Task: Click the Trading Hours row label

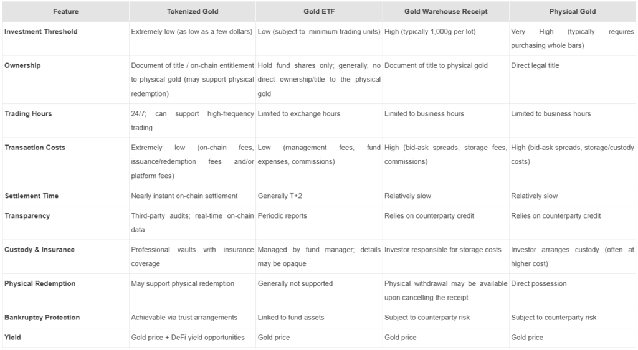Action: pyautogui.click(x=28, y=114)
